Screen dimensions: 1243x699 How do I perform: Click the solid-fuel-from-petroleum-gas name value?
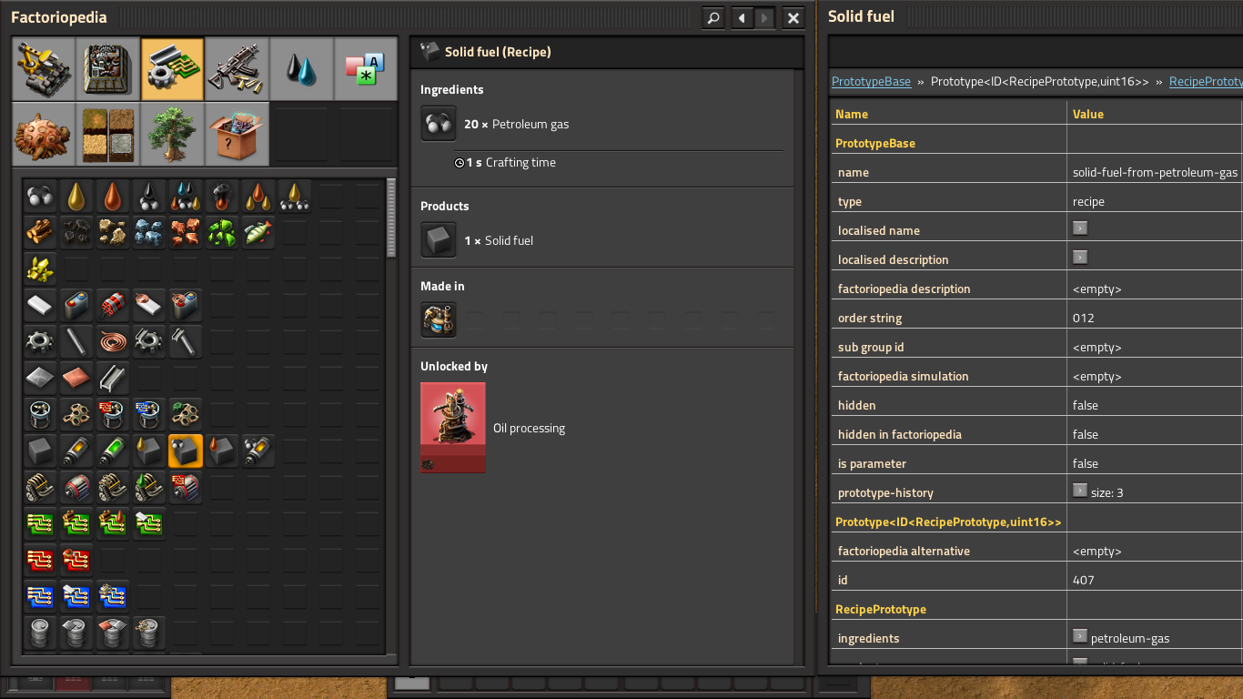(x=1156, y=173)
